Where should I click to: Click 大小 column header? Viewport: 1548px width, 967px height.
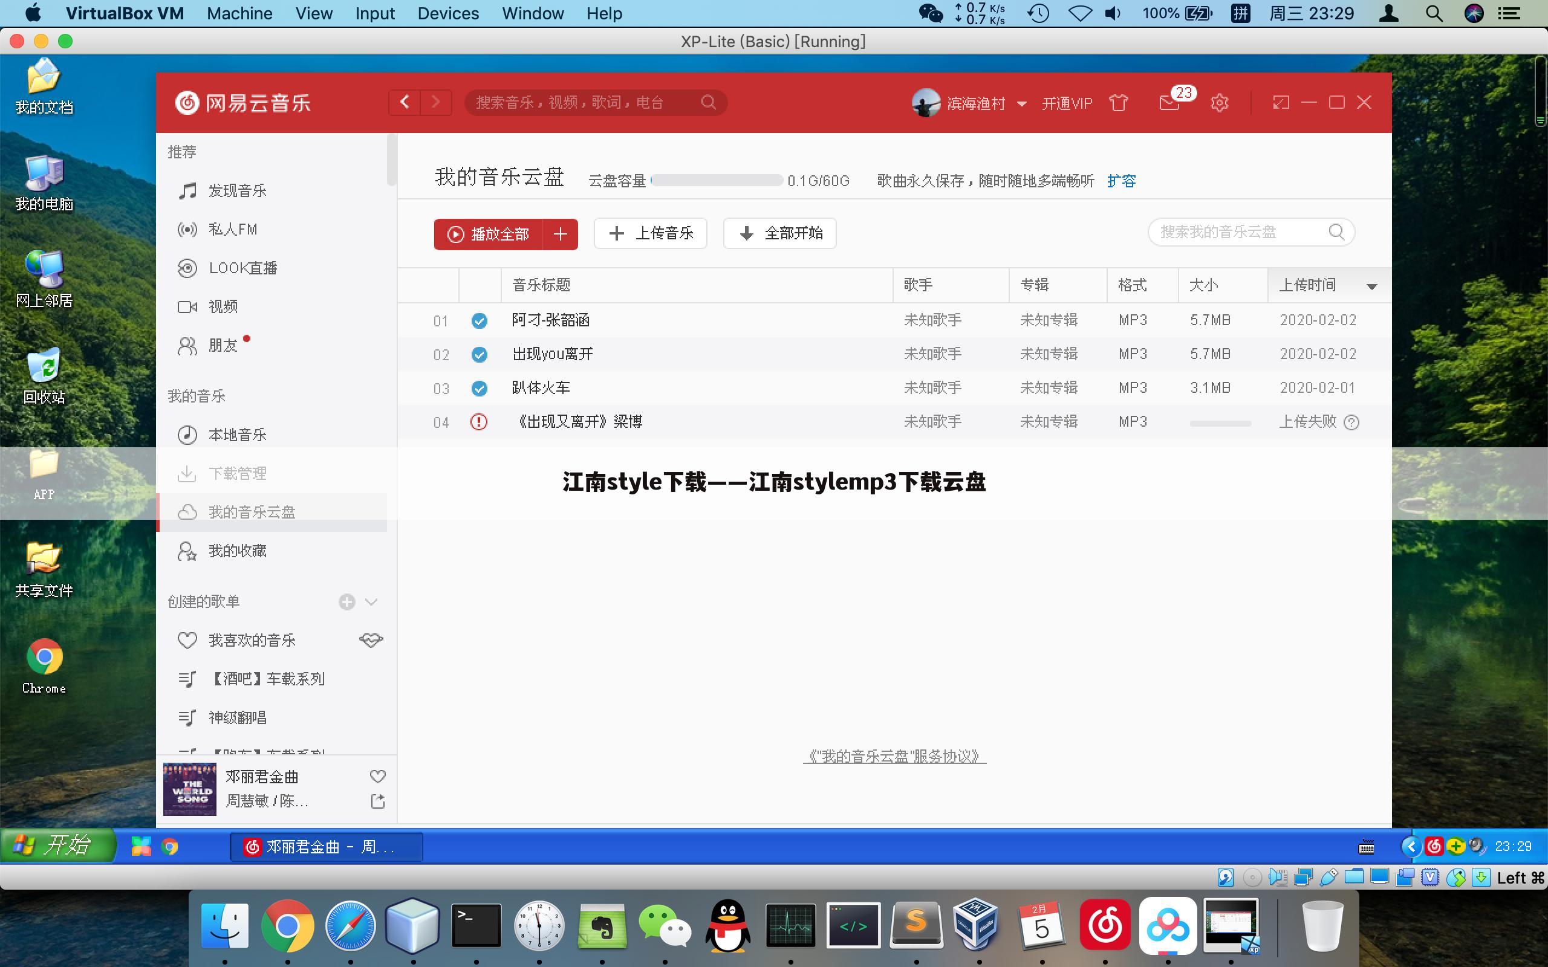(1223, 285)
